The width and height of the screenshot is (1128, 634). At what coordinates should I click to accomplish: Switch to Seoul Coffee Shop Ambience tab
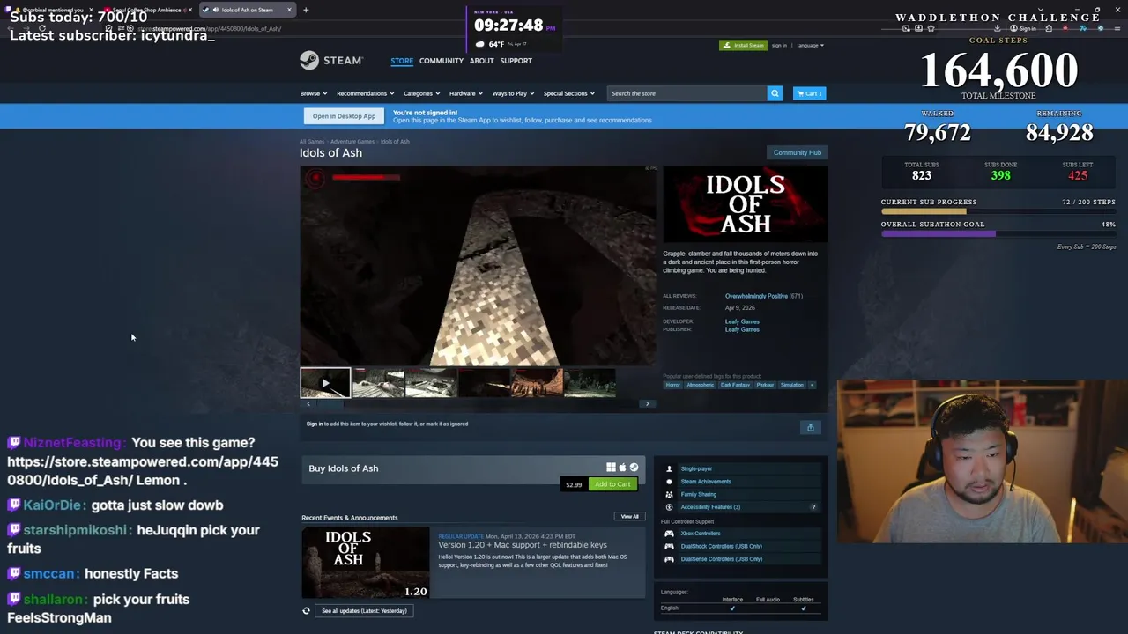[x=146, y=10]
